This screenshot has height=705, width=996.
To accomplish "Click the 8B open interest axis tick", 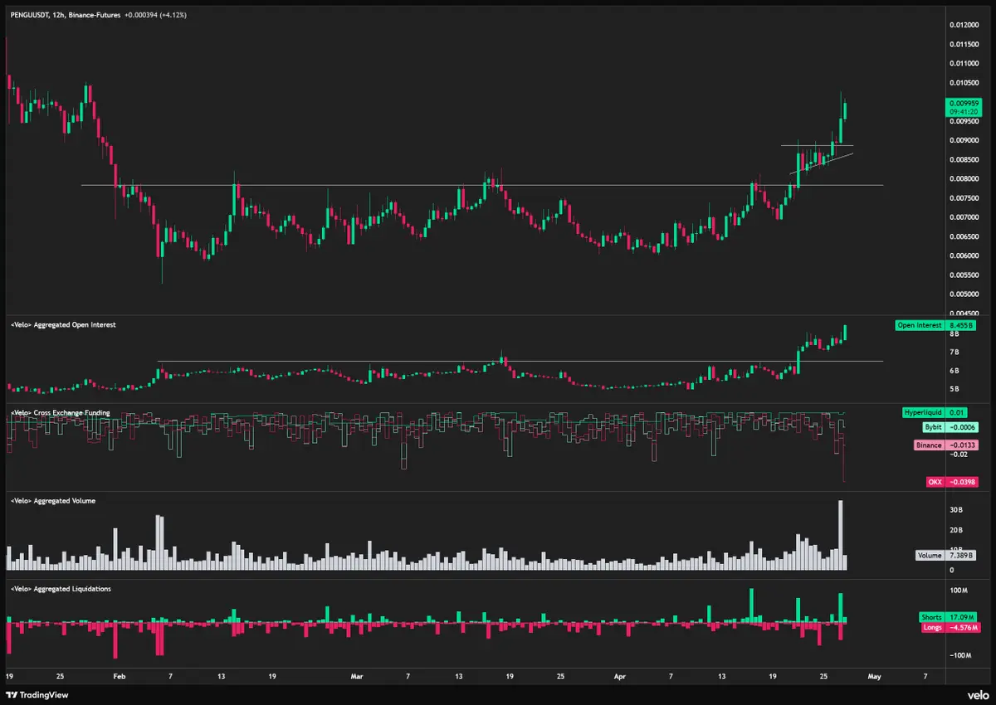I will [x=954, y=334].
